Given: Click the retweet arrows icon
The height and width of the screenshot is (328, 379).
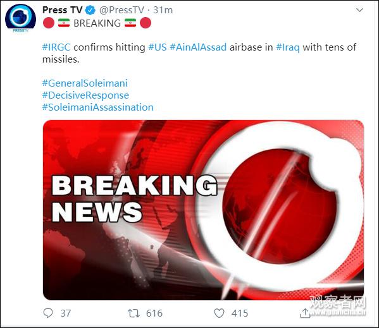Looking at the screenshot, I should [134, 313].
